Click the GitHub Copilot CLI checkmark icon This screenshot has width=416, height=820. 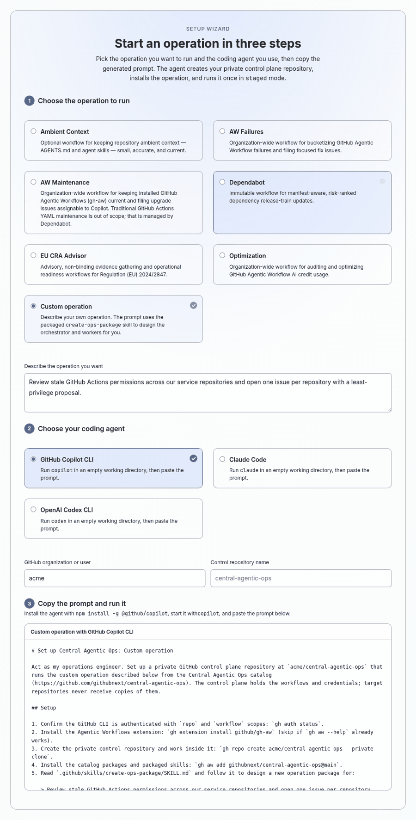coord(193,458)
